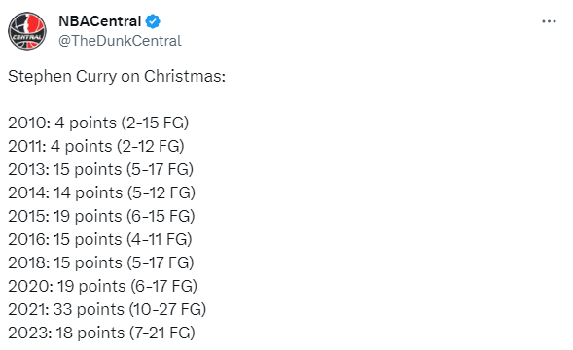Select the 2015: 19 points line
The image size is (573, 350).
[101, 216]
